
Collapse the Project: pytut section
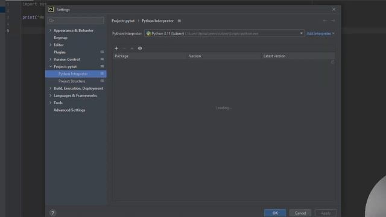click(50, 66)
